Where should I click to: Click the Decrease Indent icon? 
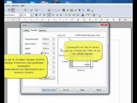[x=74, y=15]
